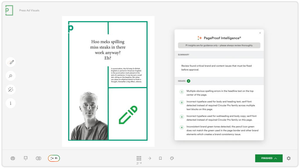Close the PageProof Intelligence panel
This screenshot has height=168, width=300.
(x=260, y=33)
